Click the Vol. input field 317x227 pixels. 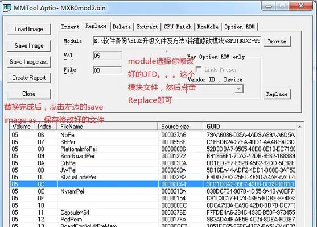pyautogui.click(x=107, y=56)
